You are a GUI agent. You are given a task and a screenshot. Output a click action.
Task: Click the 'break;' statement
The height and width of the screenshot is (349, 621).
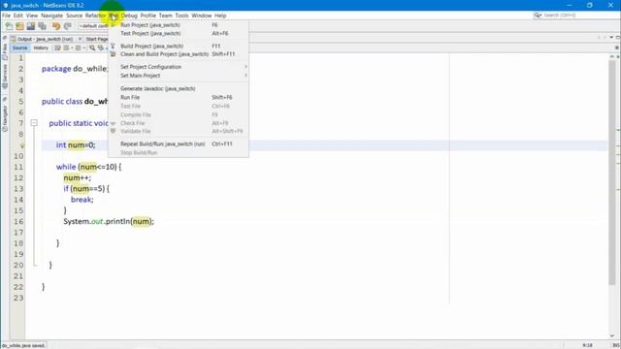coord(82,200)
